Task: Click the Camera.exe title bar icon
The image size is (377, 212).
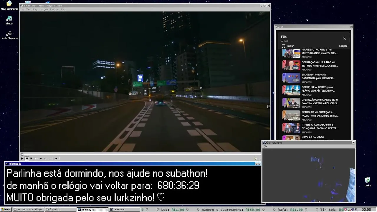Action: pyautogui.click(x=264, y=143)
